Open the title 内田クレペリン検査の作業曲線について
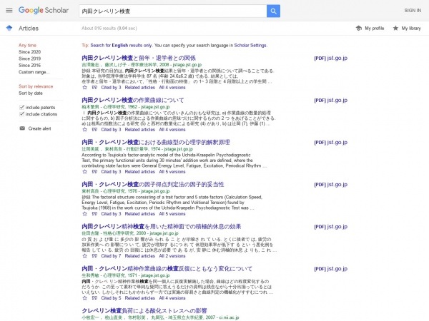 (133, 100)
